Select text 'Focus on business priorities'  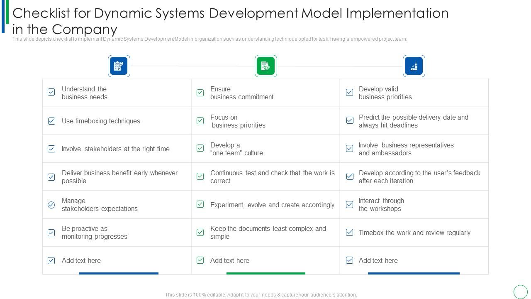pyautogui.click(x=238, y=121)
